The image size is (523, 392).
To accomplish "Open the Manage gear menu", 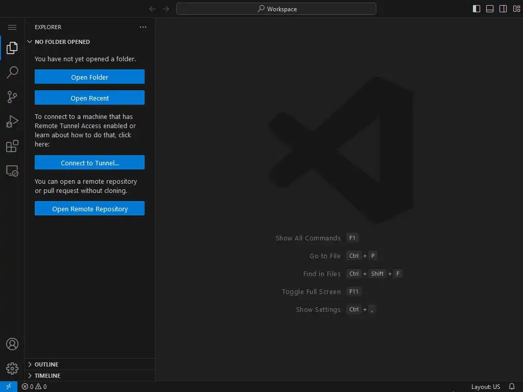I will point(12,369).
